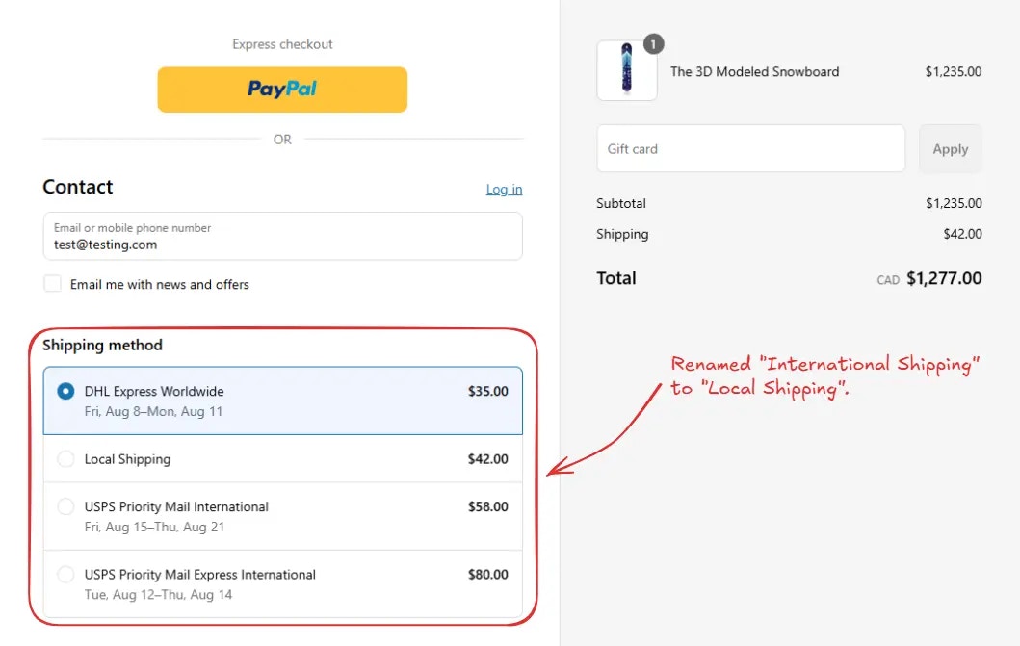Image resolution: width=1020 pixels, height=646 pixels.
Task: Click the $42.00 Local Shipping price
Action: click(x=488, y=459)
